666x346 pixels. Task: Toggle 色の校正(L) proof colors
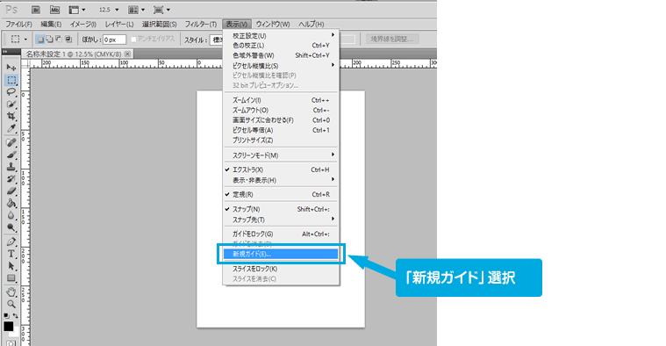tap(280, 46)
